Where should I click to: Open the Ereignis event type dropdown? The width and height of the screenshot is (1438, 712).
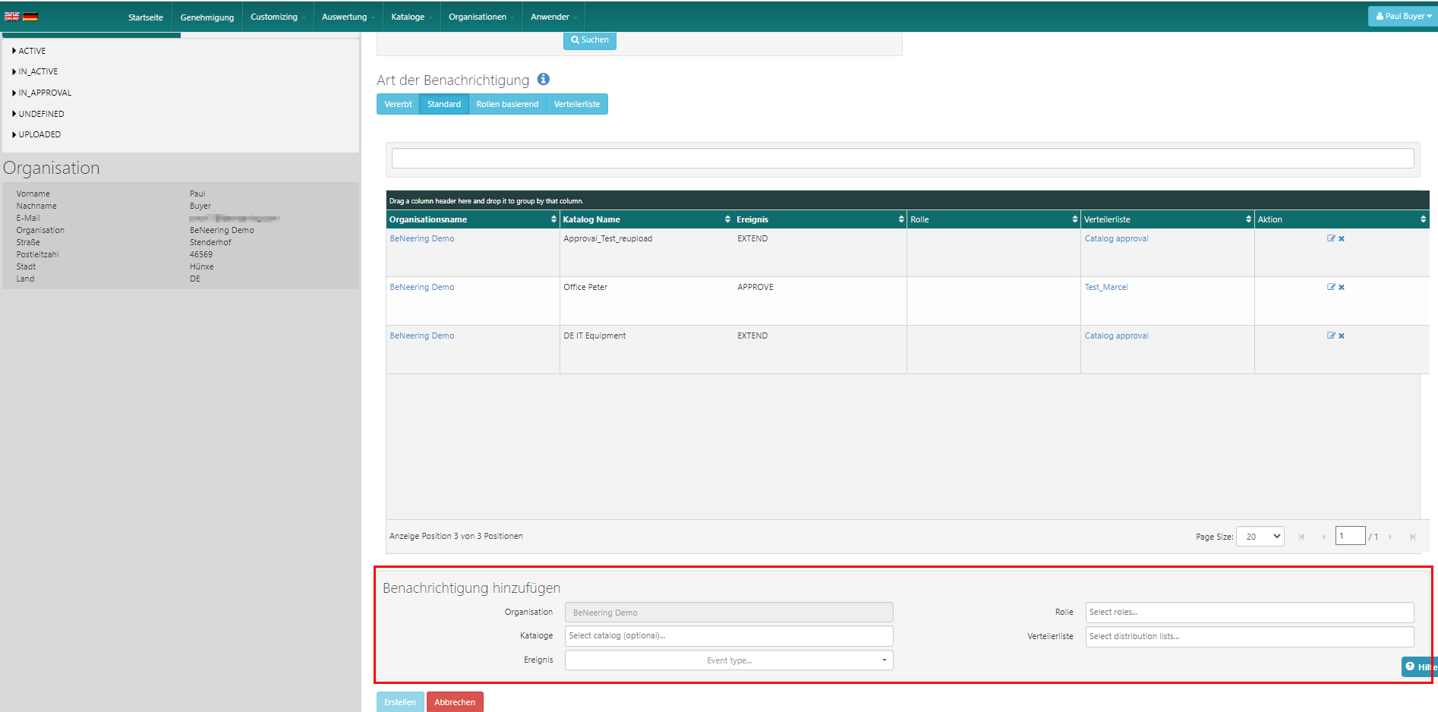pos(729,660)
